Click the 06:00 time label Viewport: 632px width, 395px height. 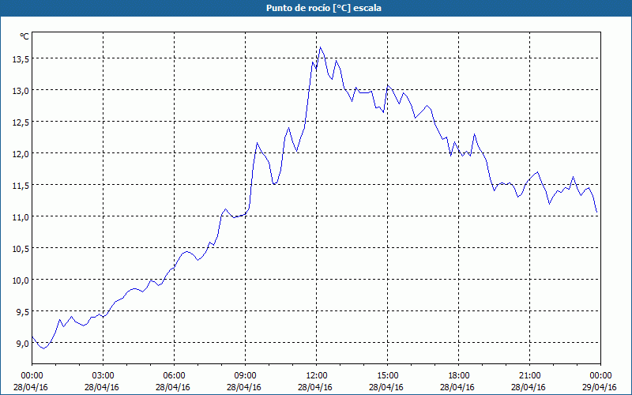[x=174, y=376]
